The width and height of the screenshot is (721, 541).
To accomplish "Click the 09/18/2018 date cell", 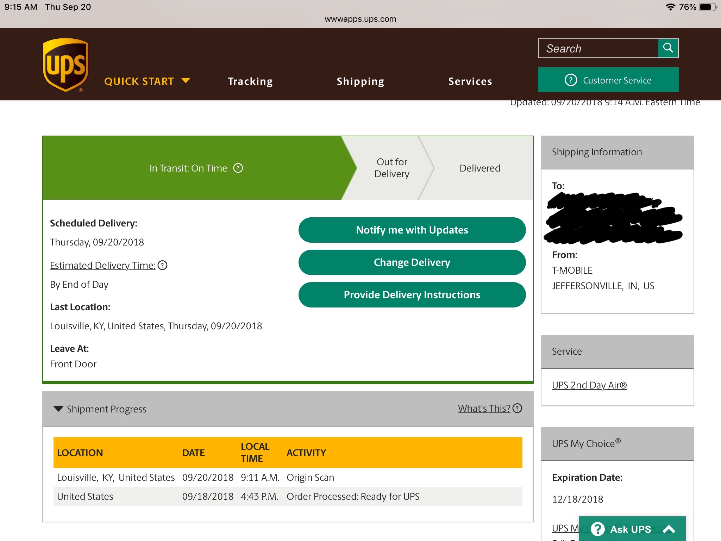I will tap(208, 497).
